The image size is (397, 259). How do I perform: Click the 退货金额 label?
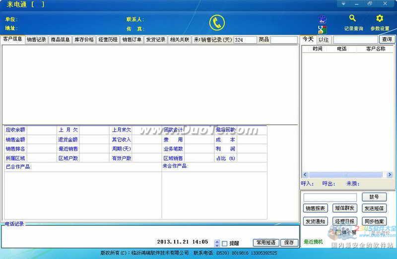click(x=68, y=140)
